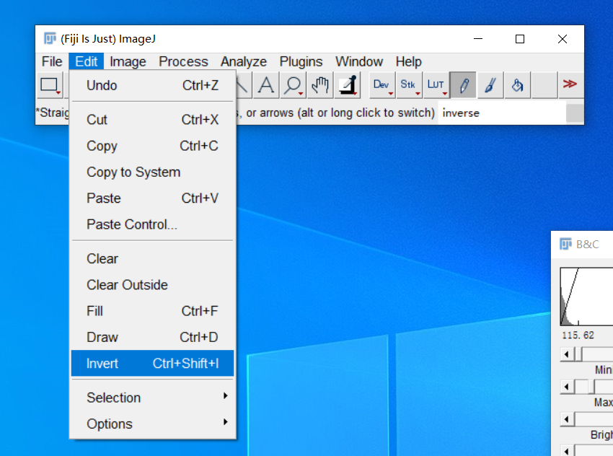This screenshot has width=613, height=456.
Task: Choose Cut in the Edit menu
Action: coord(152,119)
